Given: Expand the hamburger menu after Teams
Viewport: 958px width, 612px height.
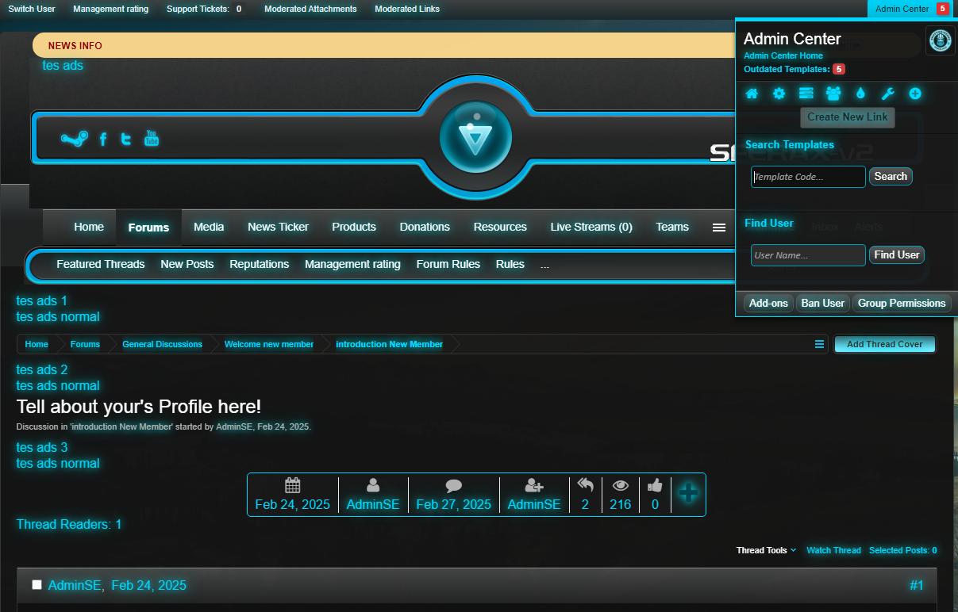Looking at the screenshot, I should [719, 228].
